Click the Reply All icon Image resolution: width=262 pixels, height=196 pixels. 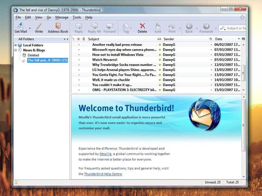tap(95, 27)
